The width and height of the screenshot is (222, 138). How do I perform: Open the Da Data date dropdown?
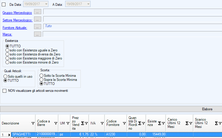(x=46, y=4)
